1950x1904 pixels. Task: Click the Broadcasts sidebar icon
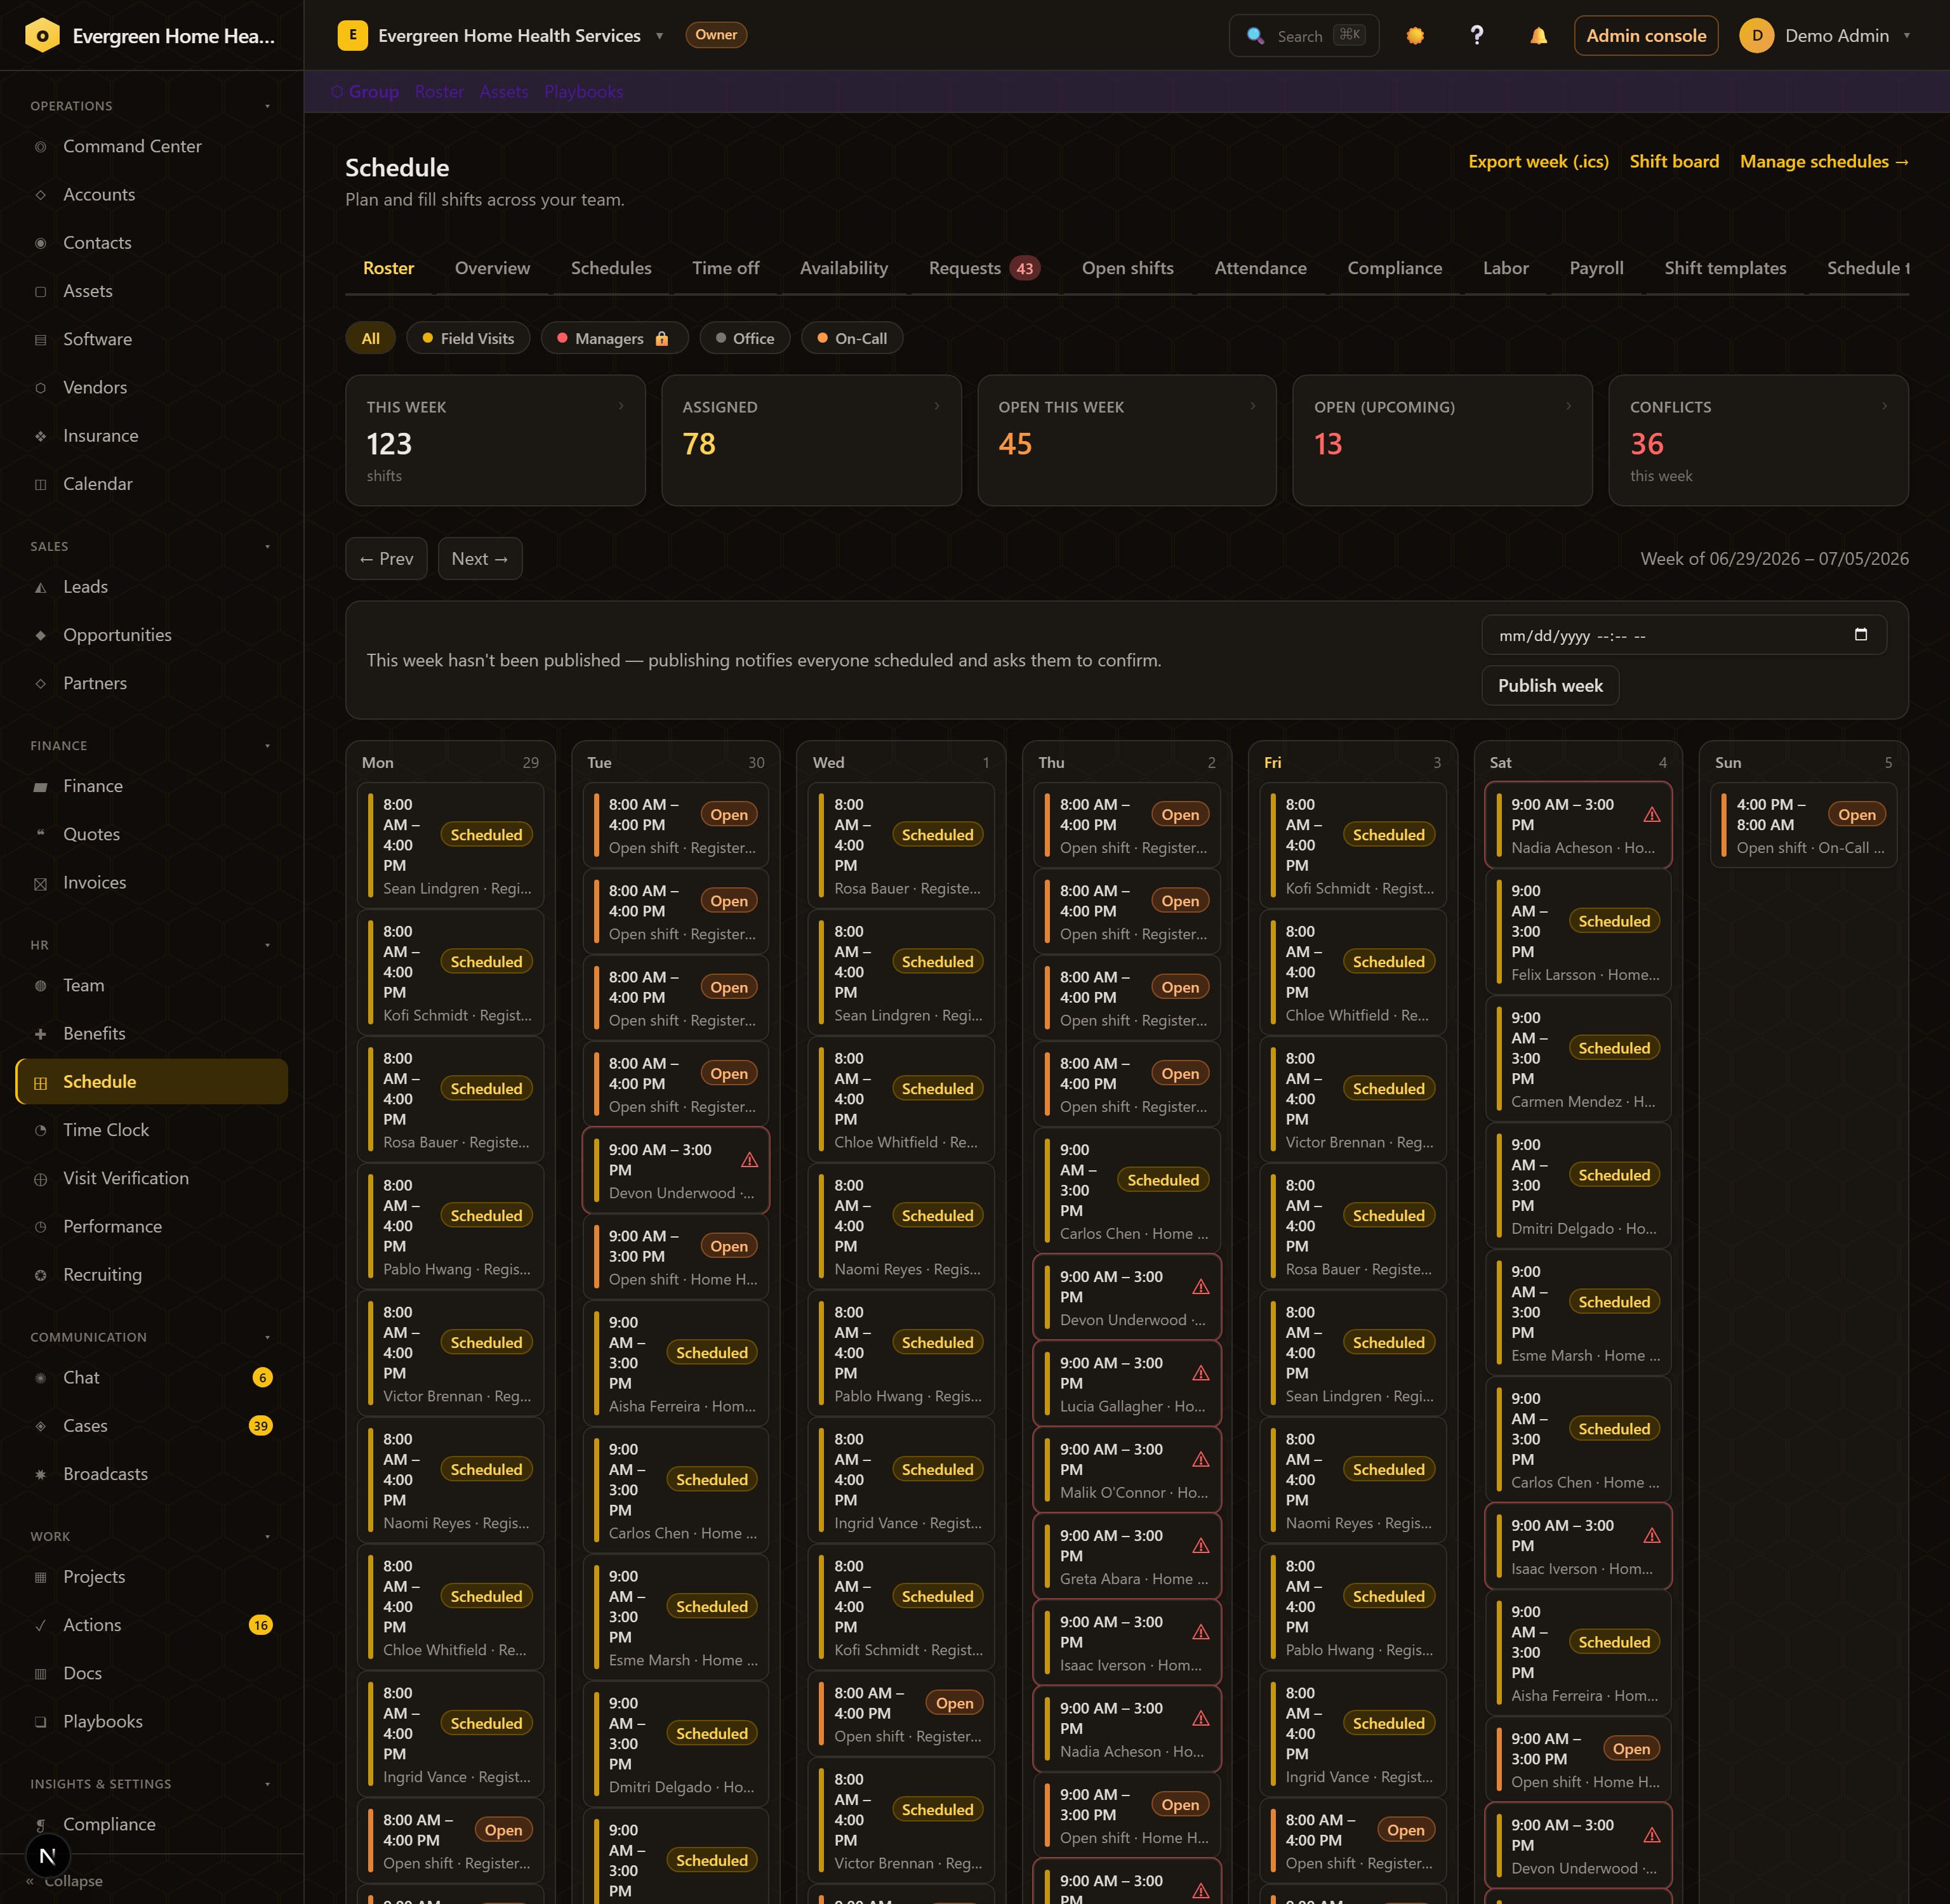click(40, 1474)
